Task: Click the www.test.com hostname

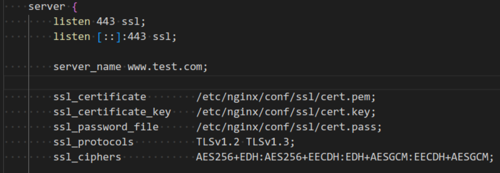Action: [165, 67]
